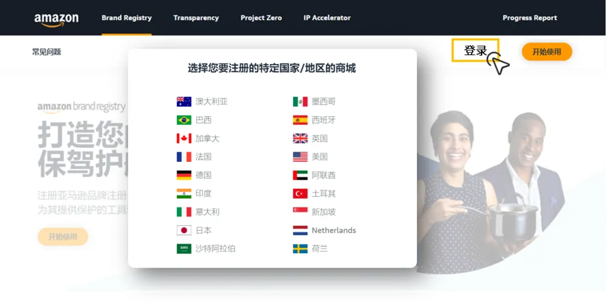Screen dimensions: 606x302
Task: Click the United States flag icon
Action: pos(300,157)
